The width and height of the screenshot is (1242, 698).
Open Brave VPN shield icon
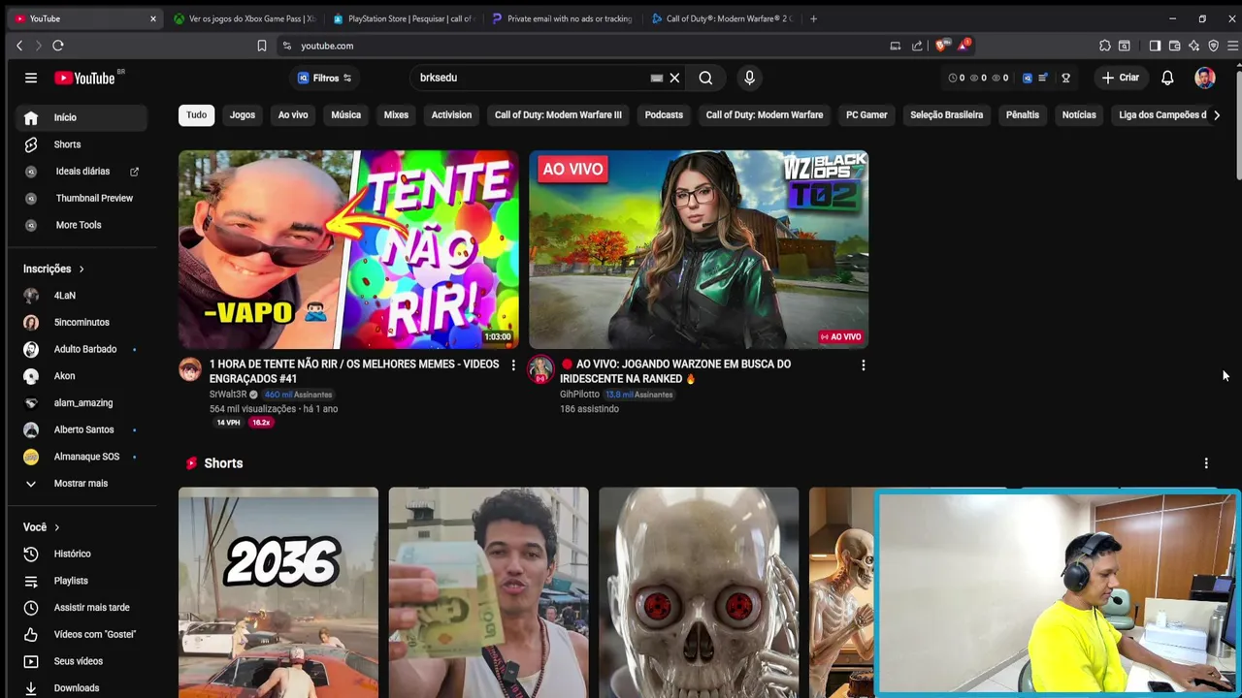[x=1213, y=46]
